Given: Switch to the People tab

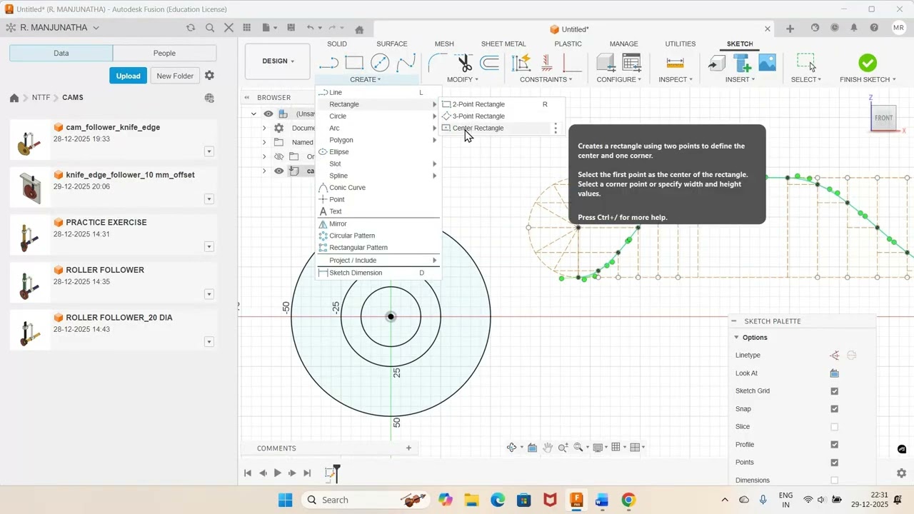Looking at the screenshot, I should coord(164,53).
